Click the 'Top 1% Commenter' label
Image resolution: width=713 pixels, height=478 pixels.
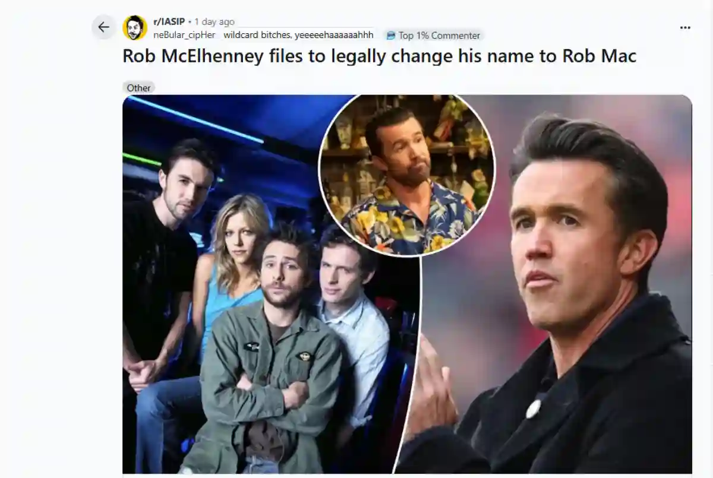click(x=439, y=36)
